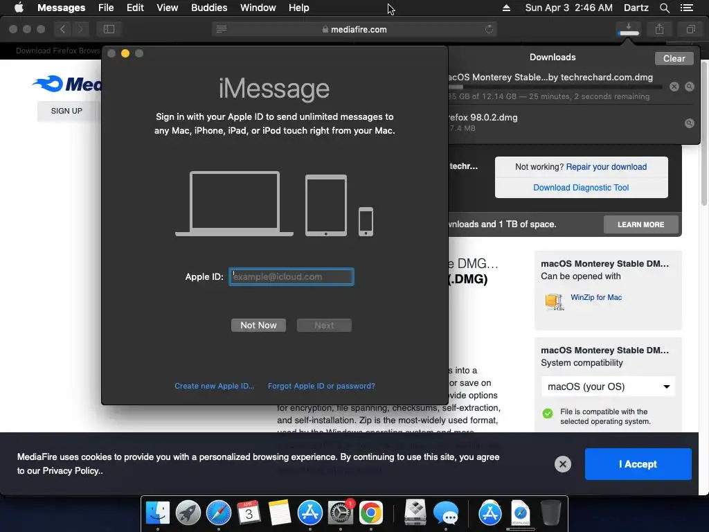Image resolution: width=709 pixels, height=532 pixels.
Task: Open WinZip for Mac link
Action: [596, 297]
